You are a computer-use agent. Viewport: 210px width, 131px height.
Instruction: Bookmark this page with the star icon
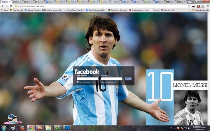click(189, 6)
